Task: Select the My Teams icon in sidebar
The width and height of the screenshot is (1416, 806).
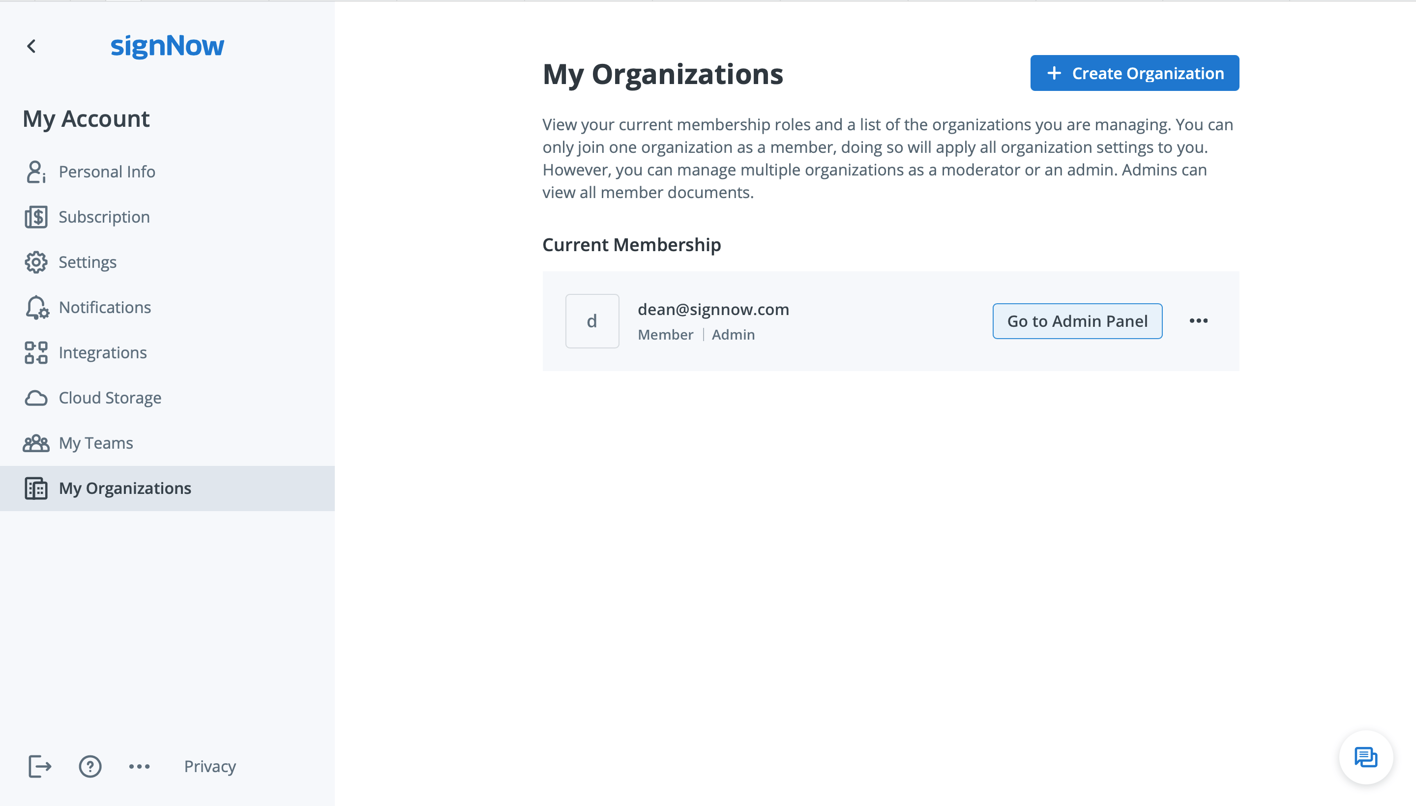Action: click(x=36, y=442)
